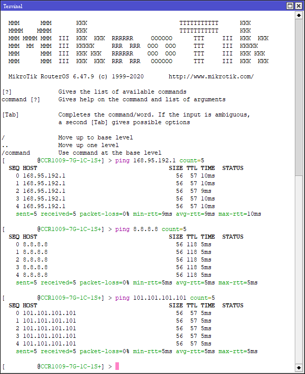The width and height of the screenshot is (305, 374).
Task: Maximize the Terminal window
Action: point(290,6)
